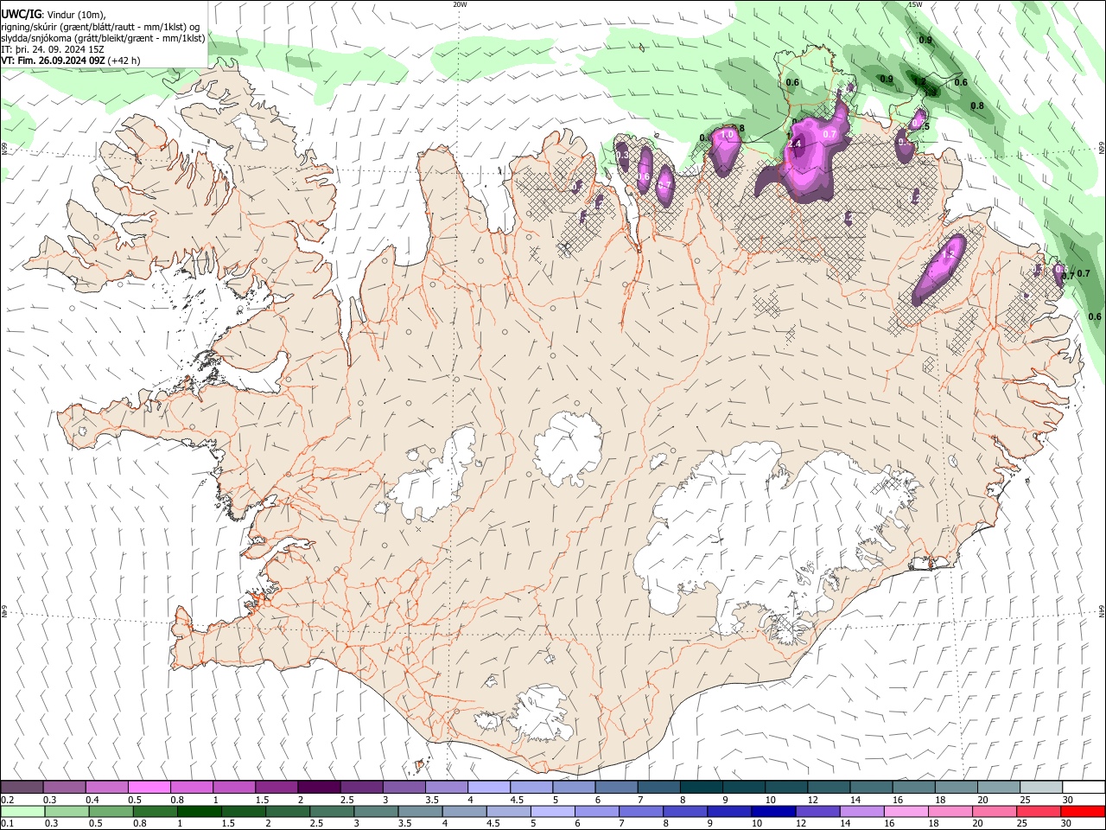Click the '20W' longitude label
The height and width of the screenshot is (830, 1106).
click(460, 4)
